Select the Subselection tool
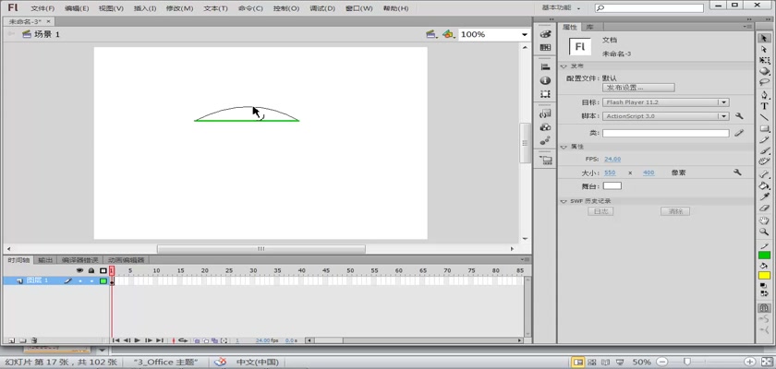Image resolution: width=776 pixels, height=369 pixels. coord(764,50)
